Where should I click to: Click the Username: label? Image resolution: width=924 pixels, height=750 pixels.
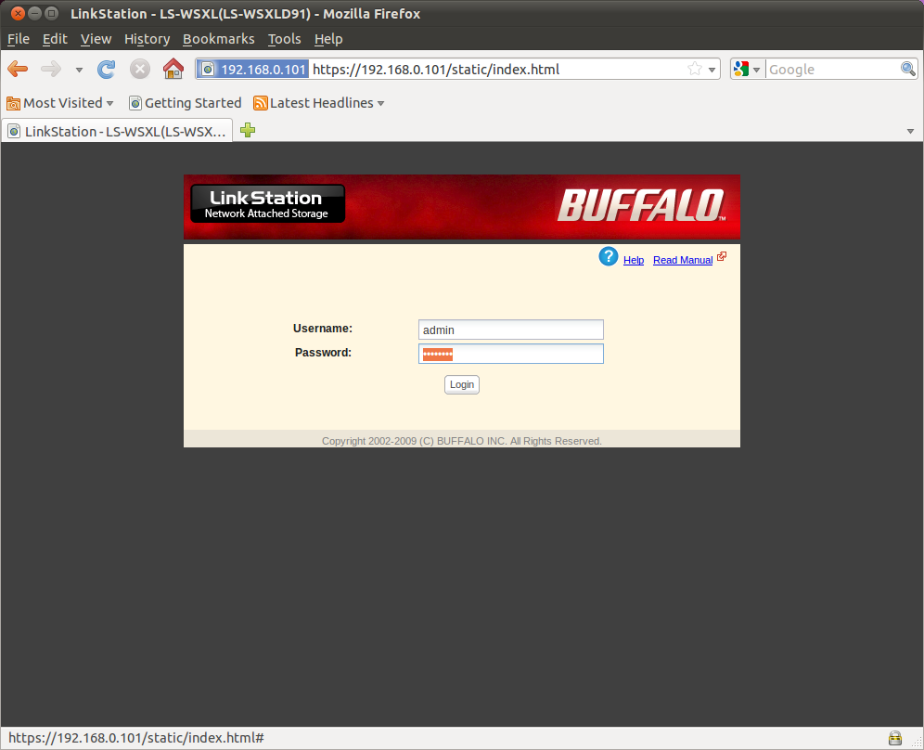[323, 329]
